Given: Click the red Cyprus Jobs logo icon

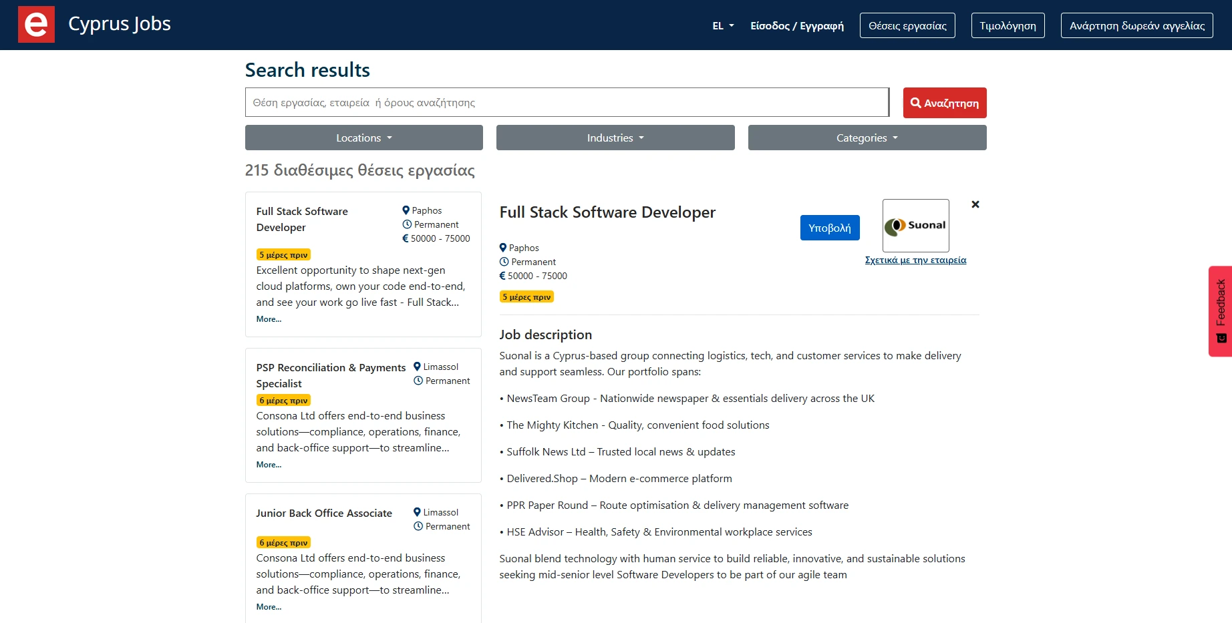Looking at the screenshot, I should click(x=36, y=25).
